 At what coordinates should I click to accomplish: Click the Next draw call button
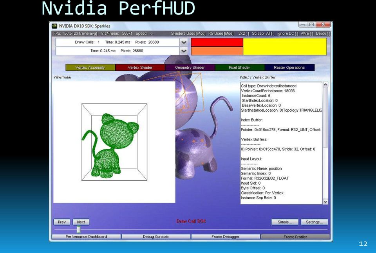[81, 222]
